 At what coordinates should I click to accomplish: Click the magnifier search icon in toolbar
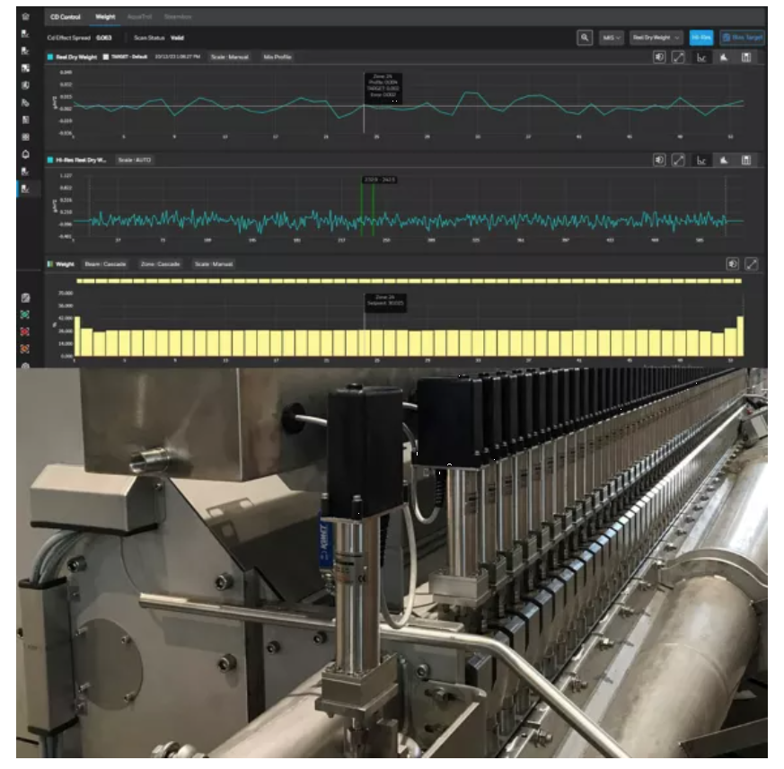click(585, 38)
